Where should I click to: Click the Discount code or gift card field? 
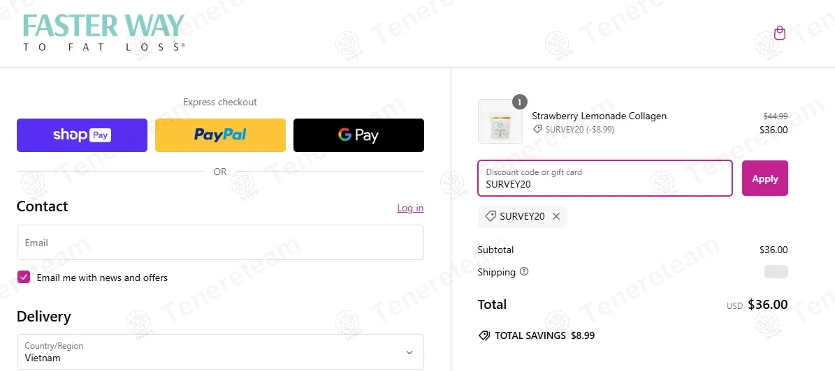click(604, 179)
